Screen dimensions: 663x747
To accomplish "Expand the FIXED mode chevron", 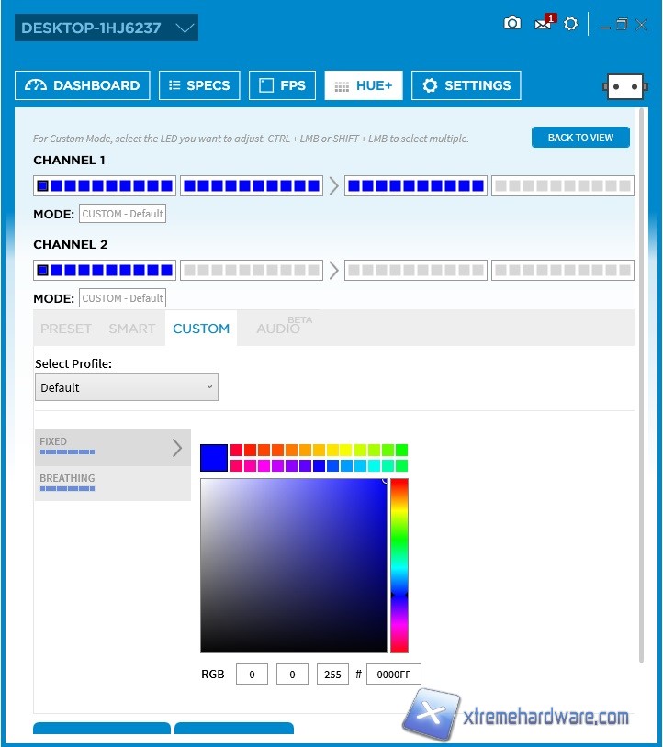I will (x=177, y=448).
